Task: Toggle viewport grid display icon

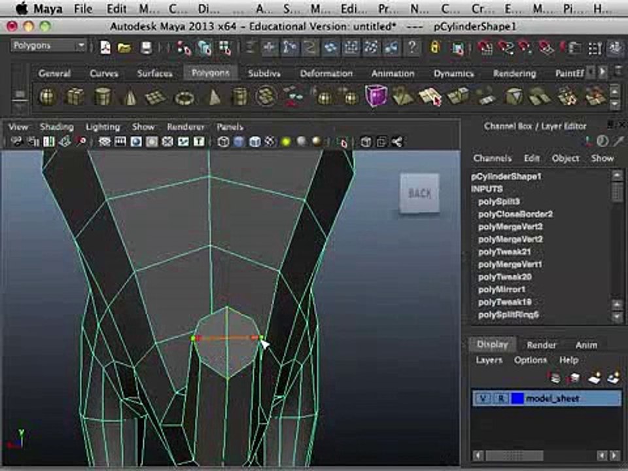Action: coord(105,141)
